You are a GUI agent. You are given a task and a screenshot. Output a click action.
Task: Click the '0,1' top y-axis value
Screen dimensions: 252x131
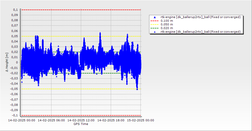click(x=15, y=10)
